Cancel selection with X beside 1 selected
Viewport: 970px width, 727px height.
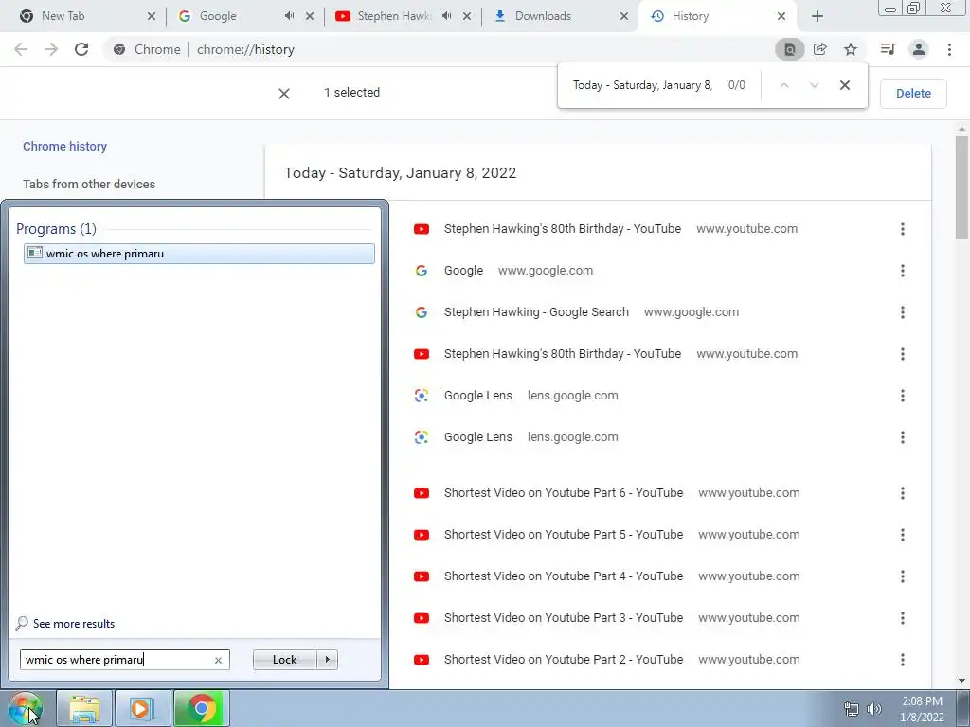284,94
